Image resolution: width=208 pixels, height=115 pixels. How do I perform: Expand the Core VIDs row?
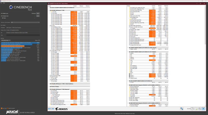50,12
